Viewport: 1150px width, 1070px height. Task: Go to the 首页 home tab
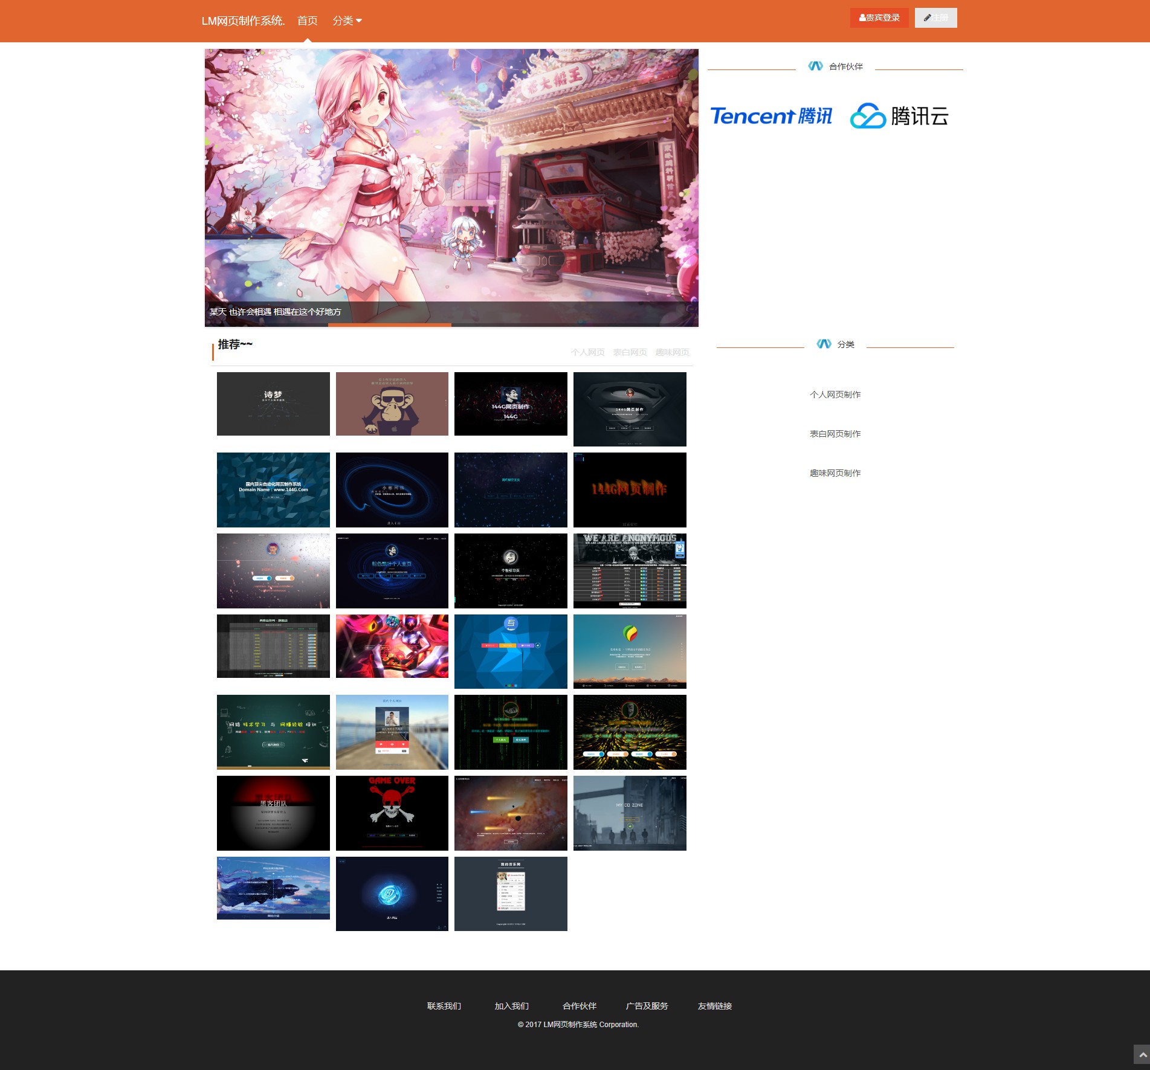pos(307,21)
